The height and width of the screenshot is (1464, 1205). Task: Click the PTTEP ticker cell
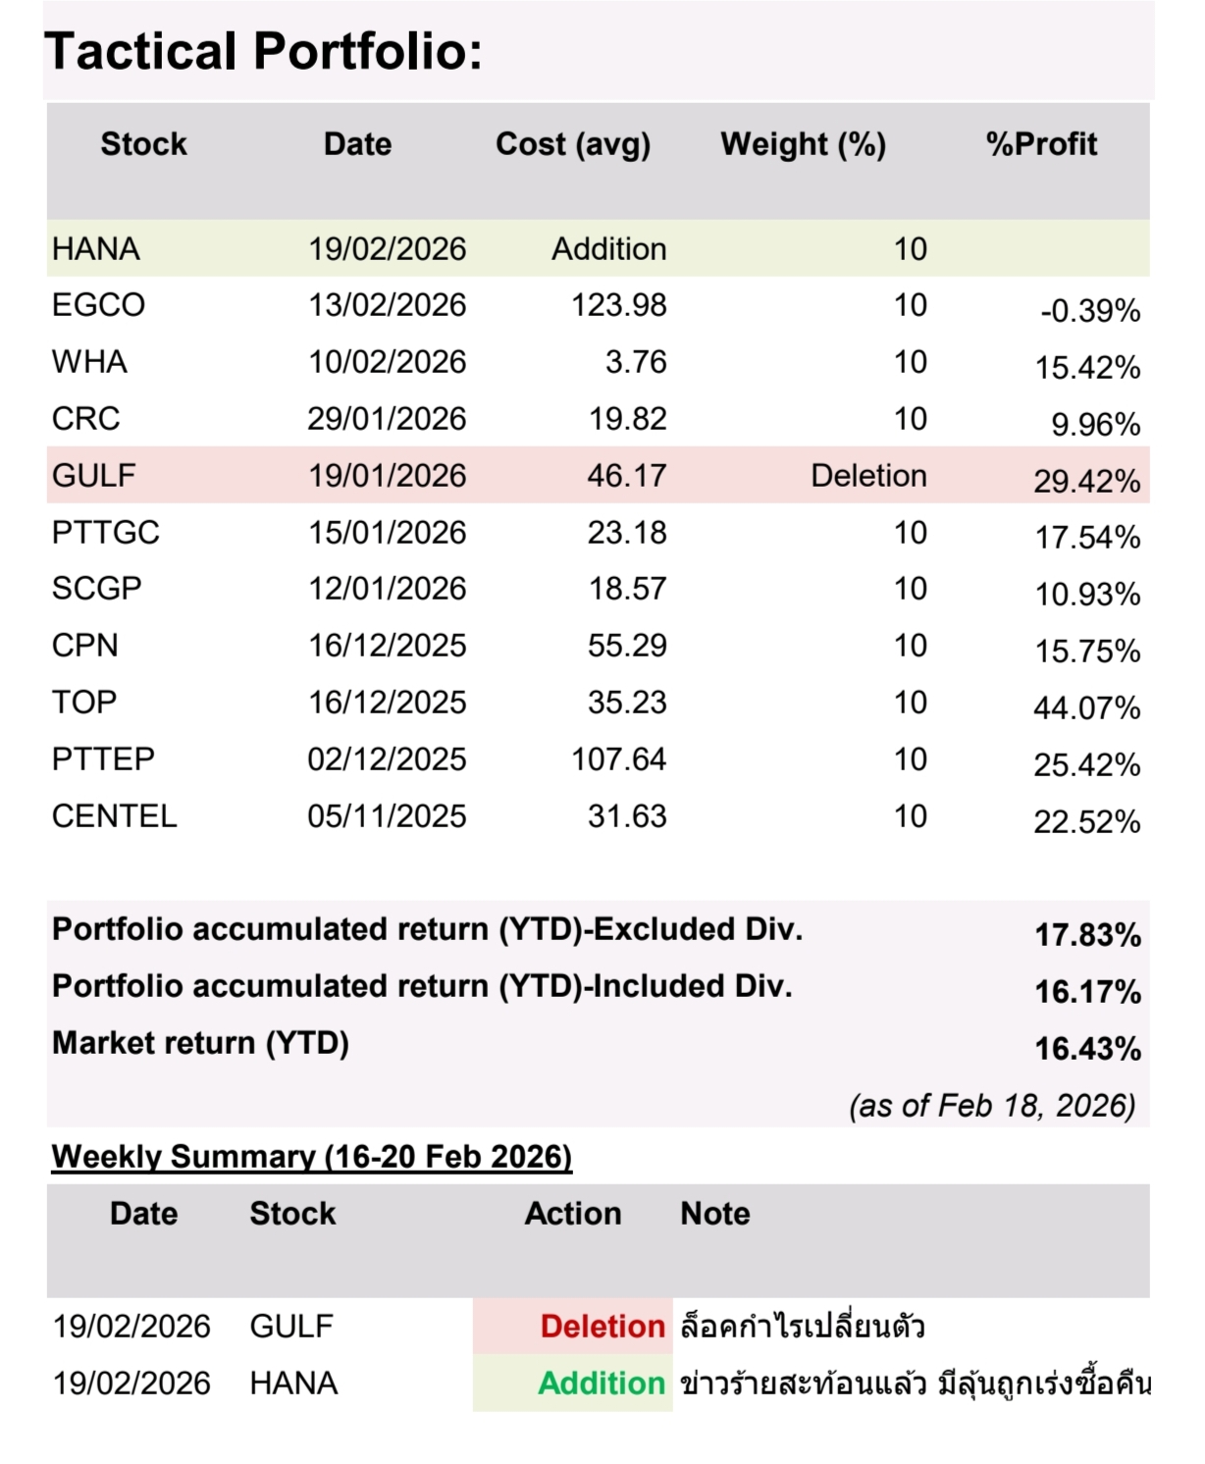click(x=103, y=759)
